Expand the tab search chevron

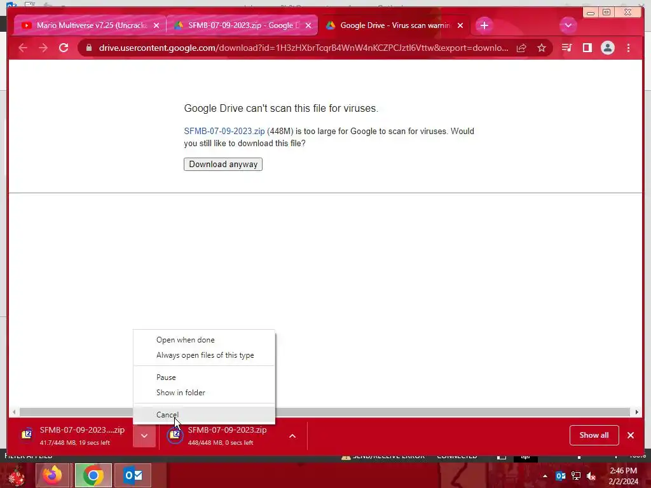pyautogui.click(x=568, y=25)
